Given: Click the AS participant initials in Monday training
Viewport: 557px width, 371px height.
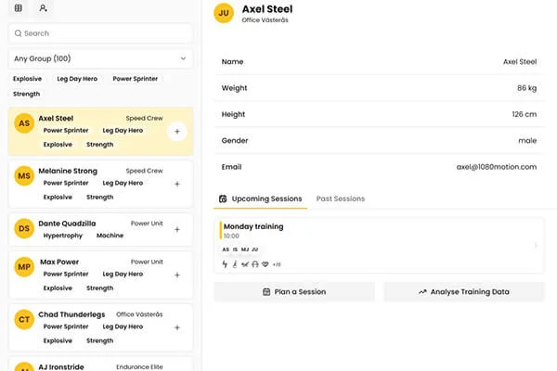Looking at the screenshot, I should (x=226, y=249).
